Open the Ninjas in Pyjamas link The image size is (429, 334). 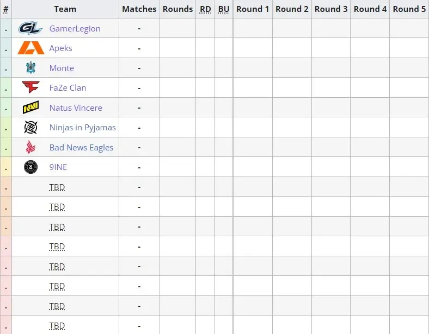83,128
